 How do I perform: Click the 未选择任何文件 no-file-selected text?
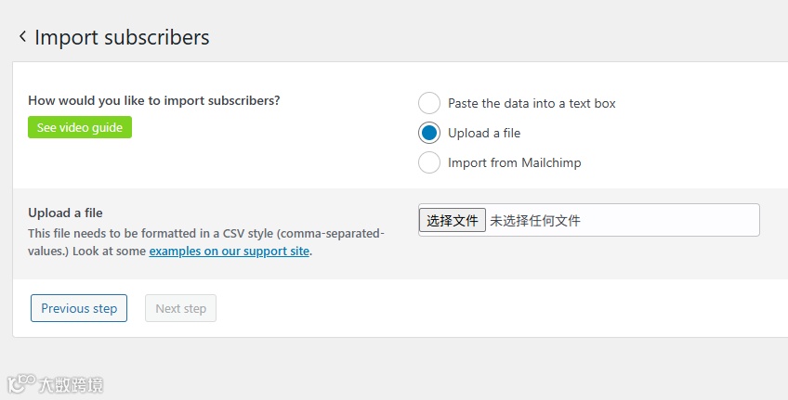pyautogui.click(x=535, y=220)
